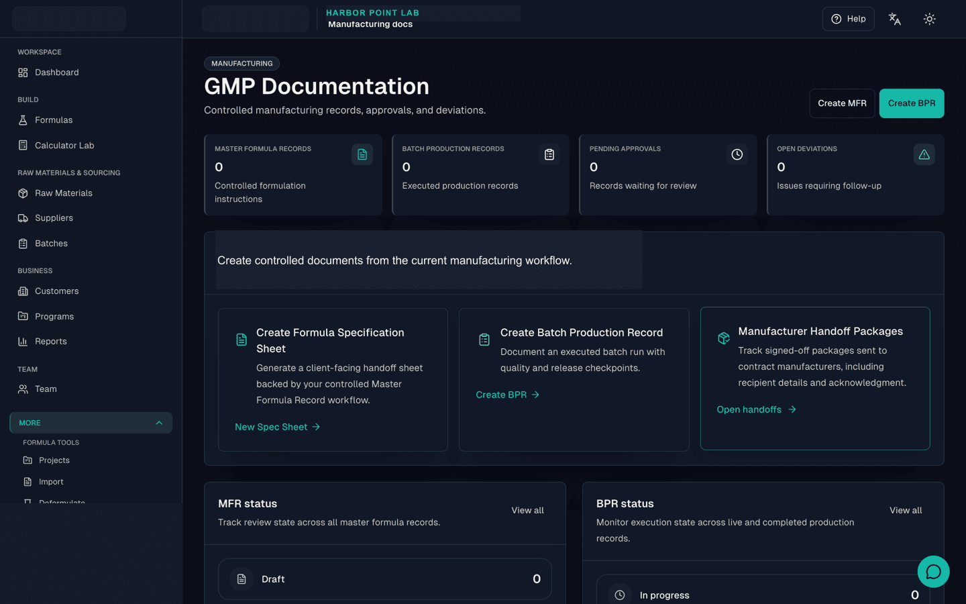The image size is (966, 604).
Task: Click the Projects folder icon
Action: [28, 460]
